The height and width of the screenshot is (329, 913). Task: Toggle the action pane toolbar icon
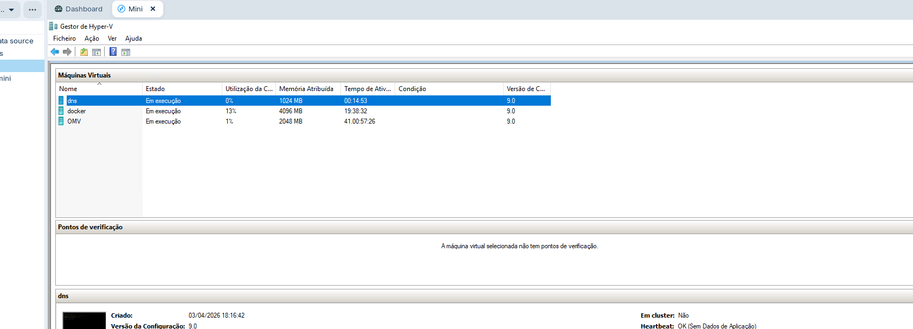pos(126,52)
